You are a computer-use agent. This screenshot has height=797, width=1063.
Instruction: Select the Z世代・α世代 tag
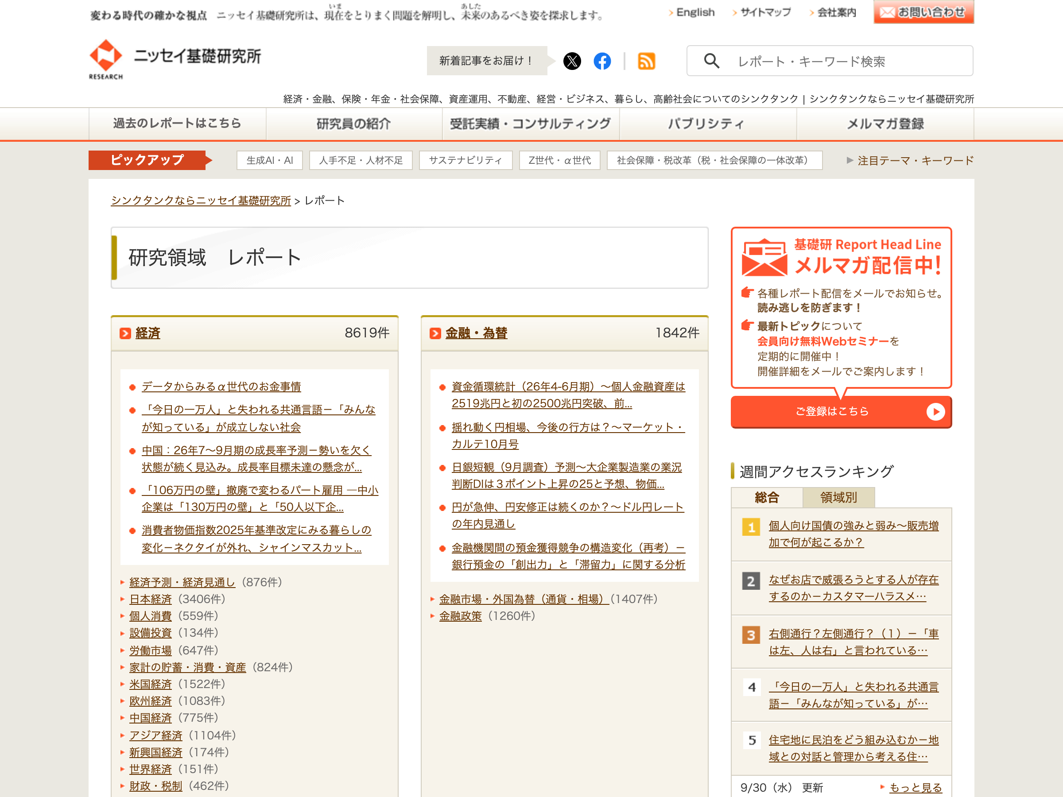click(x=560, y=160)
